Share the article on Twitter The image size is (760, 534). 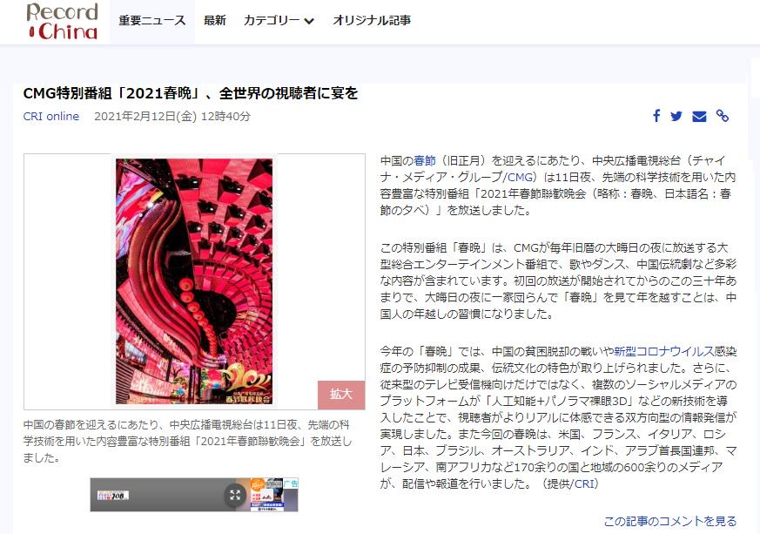[x=677, y=117]
